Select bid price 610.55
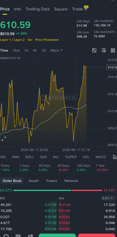The image size is (117, 237). (x=51, y=223)
